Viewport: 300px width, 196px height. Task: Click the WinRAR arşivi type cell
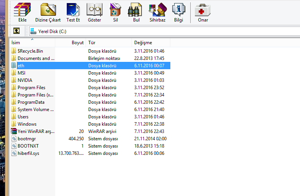coord(102,131)
